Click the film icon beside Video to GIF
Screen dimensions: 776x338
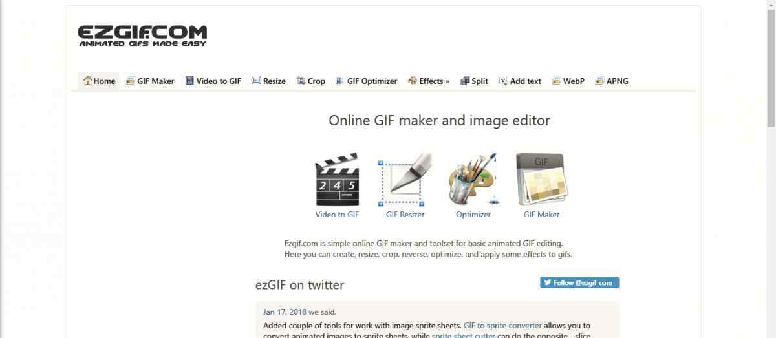tap(189, 81)
